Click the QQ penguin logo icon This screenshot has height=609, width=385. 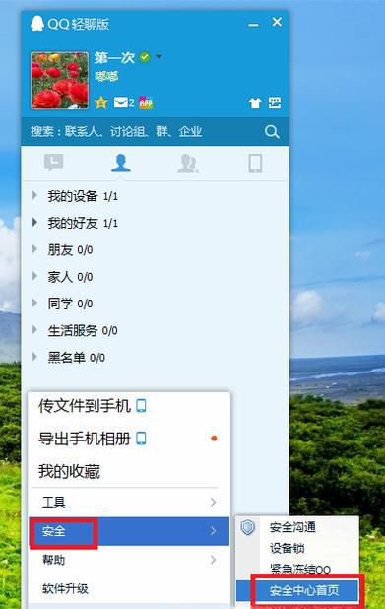point(37,24)
